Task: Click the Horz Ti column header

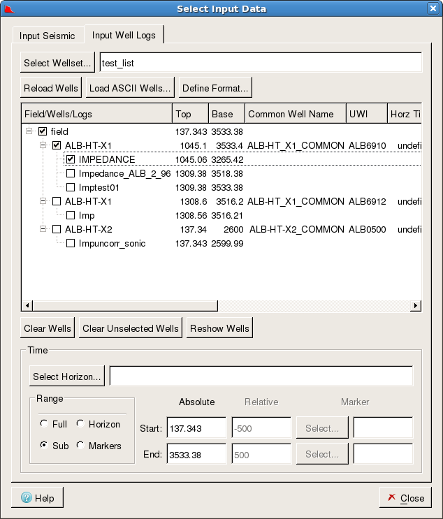Action: coord(405,114)
